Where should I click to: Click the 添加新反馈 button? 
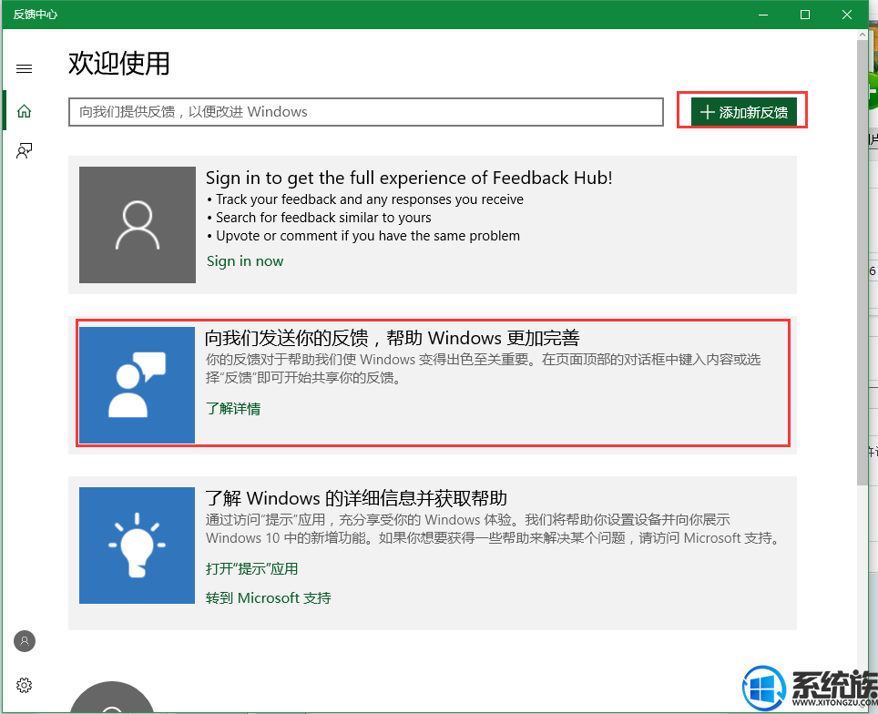tap(743, 112)
